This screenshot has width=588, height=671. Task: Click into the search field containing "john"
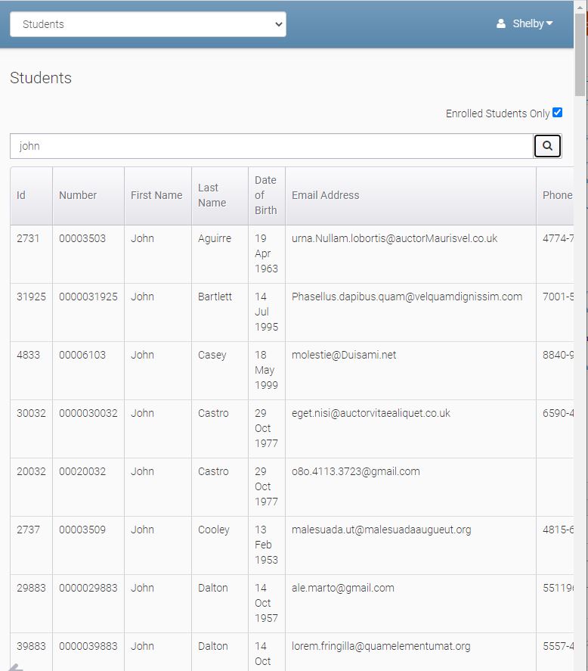(x=271, y=146)
